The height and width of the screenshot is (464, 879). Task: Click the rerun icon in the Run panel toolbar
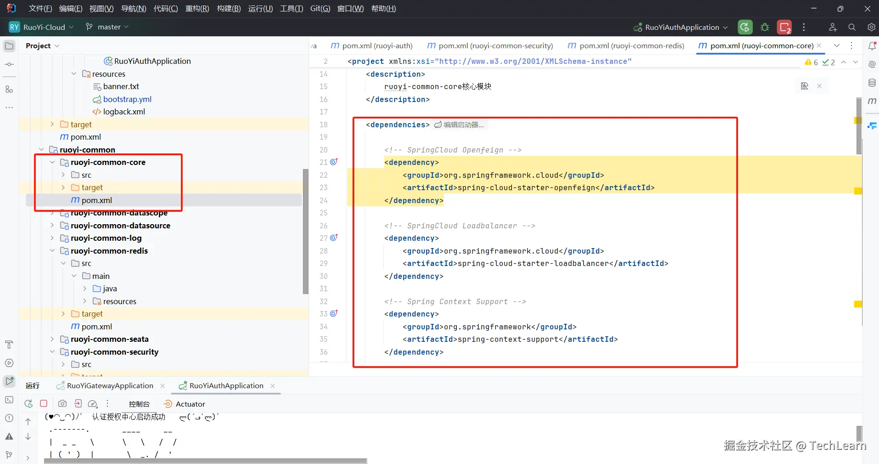[x=28, y=404]
